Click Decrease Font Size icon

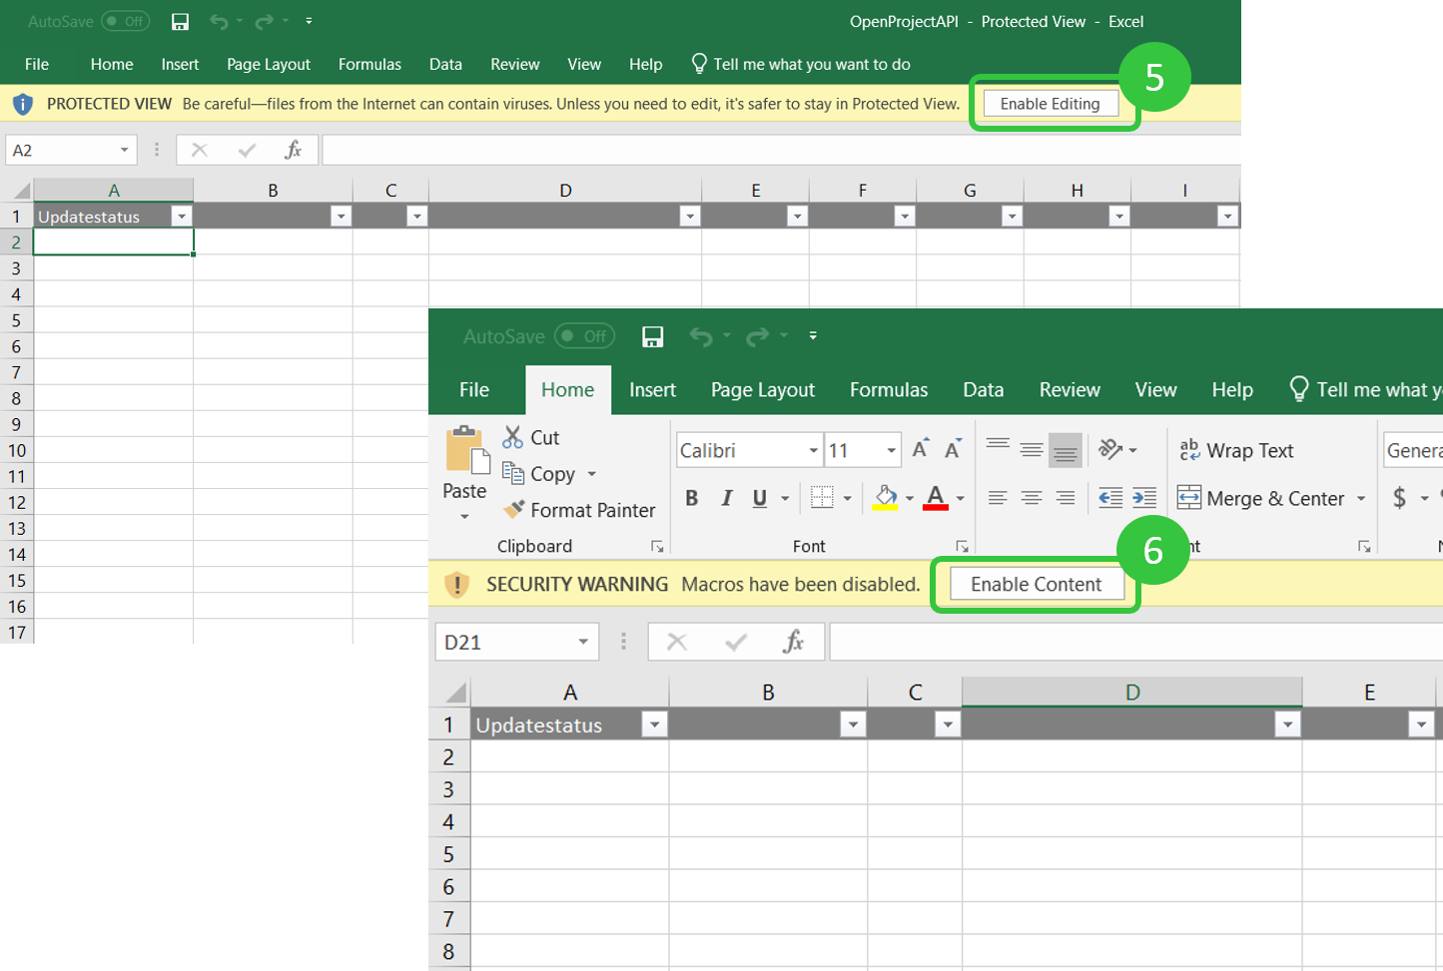pos(953,449)
